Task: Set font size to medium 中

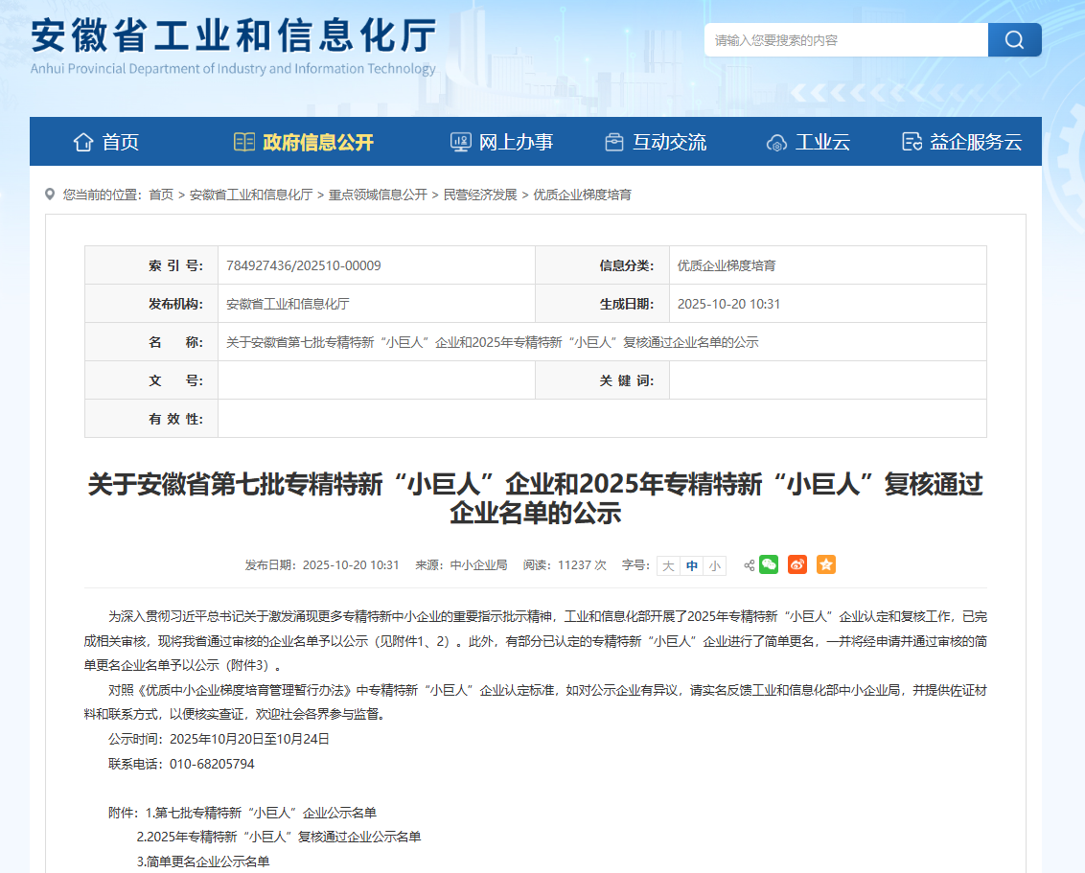Action: point(692,566)
